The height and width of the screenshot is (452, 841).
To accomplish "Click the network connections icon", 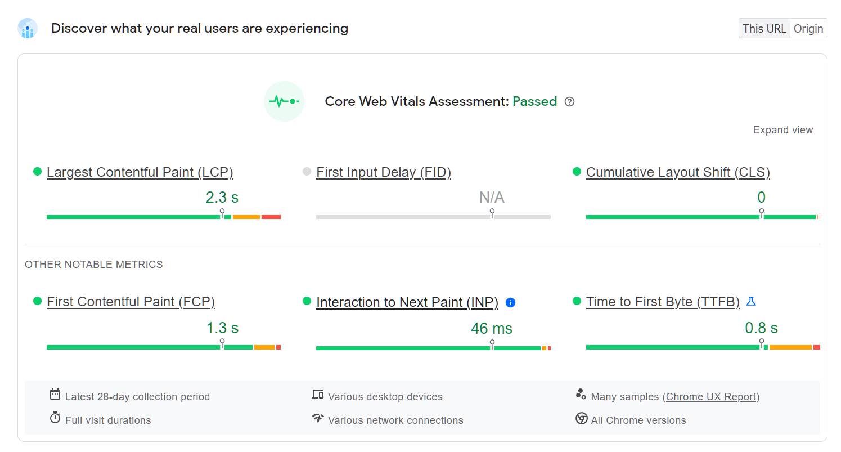I will [318, 419].
